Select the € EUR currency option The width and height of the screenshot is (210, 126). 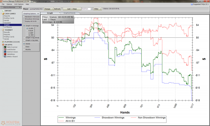(27, 31)
